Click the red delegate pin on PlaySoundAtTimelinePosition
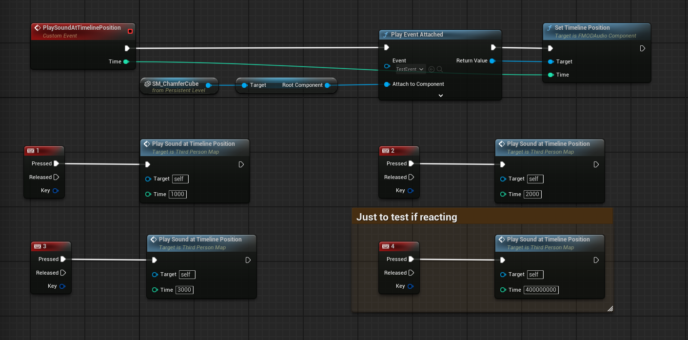This screenshot has width=688, height=340. [130, 31]
